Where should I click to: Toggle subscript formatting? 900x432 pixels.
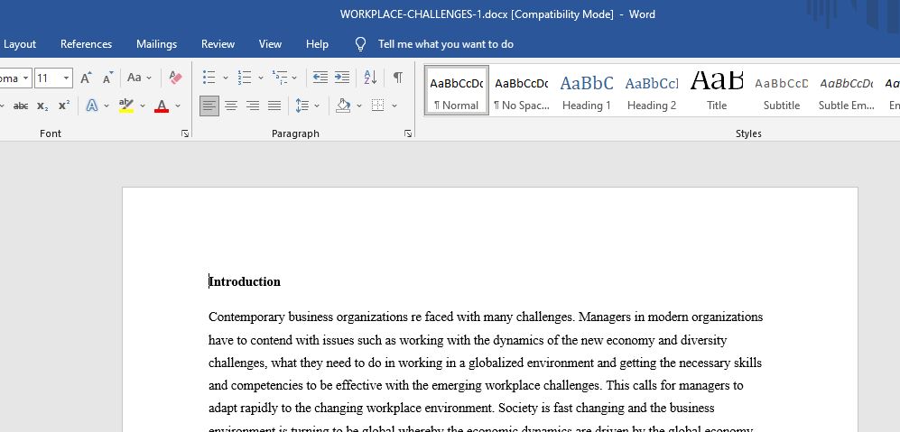click(42, 106)
